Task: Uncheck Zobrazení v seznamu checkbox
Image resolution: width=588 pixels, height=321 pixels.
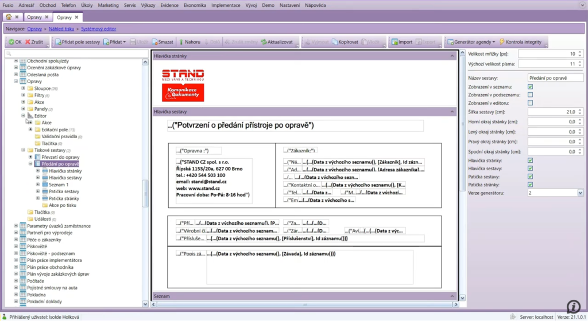Action: [x=530, y=87]
